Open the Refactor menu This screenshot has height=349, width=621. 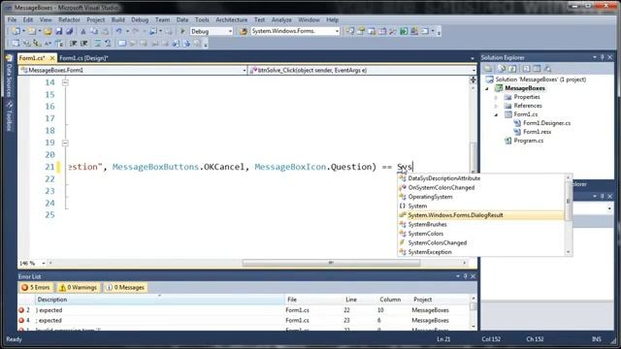coord(69,19)
